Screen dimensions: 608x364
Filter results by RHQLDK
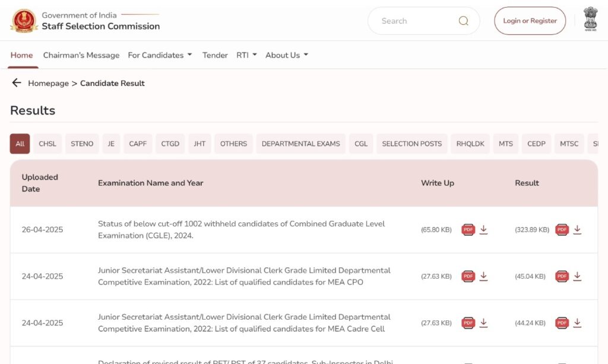(x=470, y=143)
